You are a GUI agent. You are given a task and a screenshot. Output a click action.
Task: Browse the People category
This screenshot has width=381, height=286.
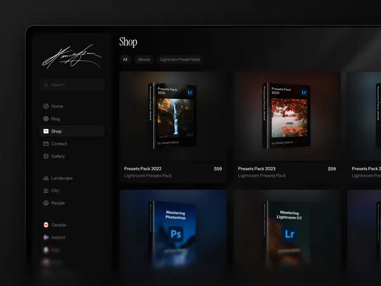(x=72, y=203)
